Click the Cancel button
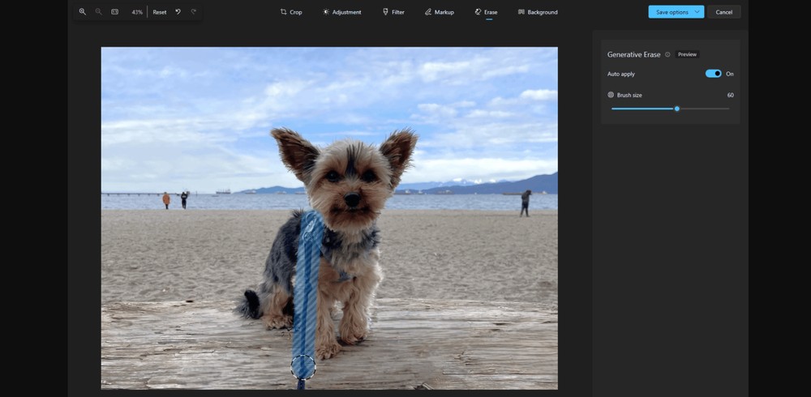The image size is (811, 397). 723,12
